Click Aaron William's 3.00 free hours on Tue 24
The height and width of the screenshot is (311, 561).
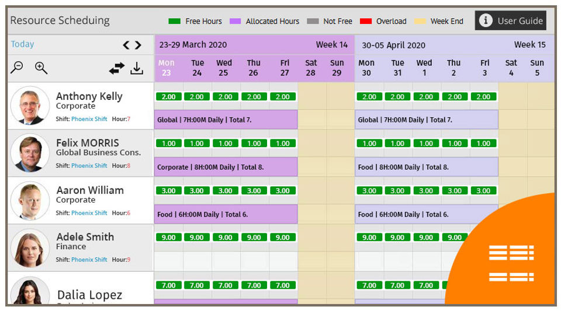(197, 190)
